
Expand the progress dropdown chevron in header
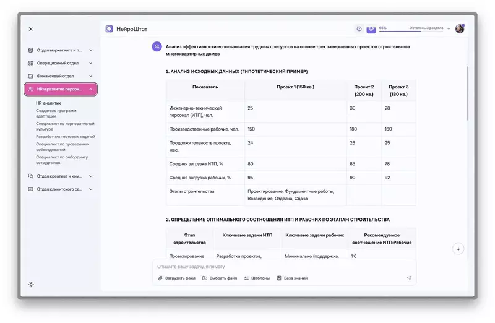click(x=449, y=28)
